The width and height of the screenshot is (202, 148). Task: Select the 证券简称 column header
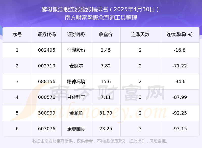point(76,34)
